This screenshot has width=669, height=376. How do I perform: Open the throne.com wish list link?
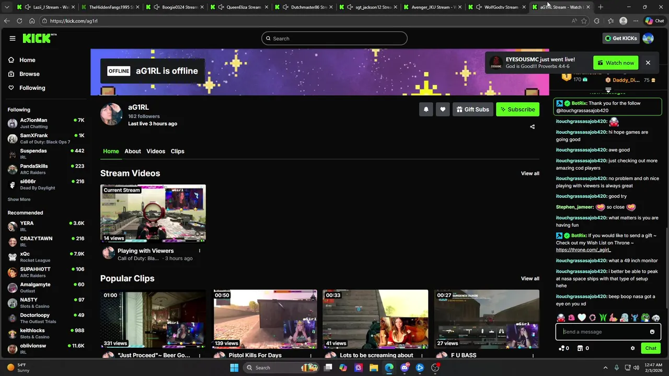click(583, 250)
